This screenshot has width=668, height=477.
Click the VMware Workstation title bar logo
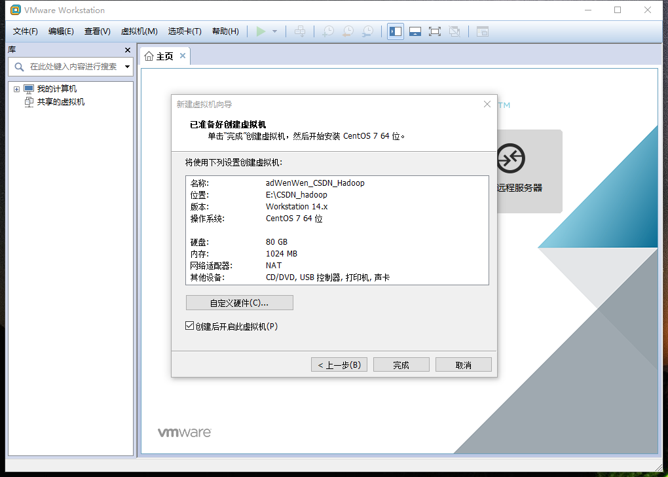click(15, 10)
